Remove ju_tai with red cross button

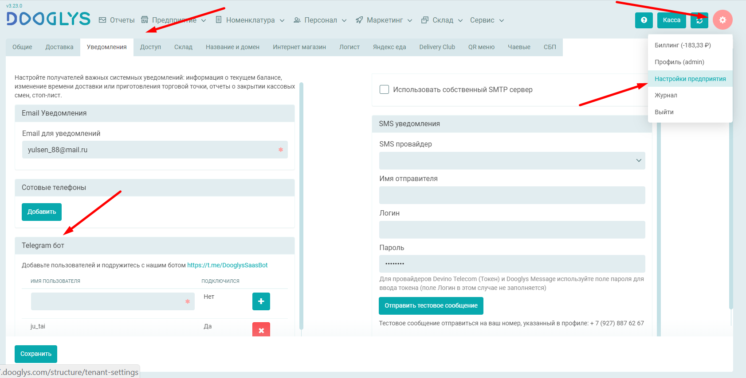[x=261, y=330]
